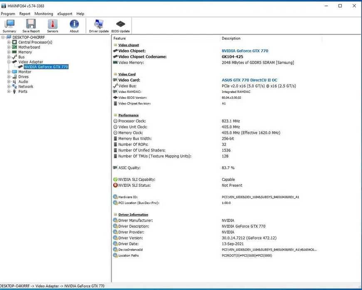Select the 83.7 % ASIC Quality value
362x290 pixels.
228,168
